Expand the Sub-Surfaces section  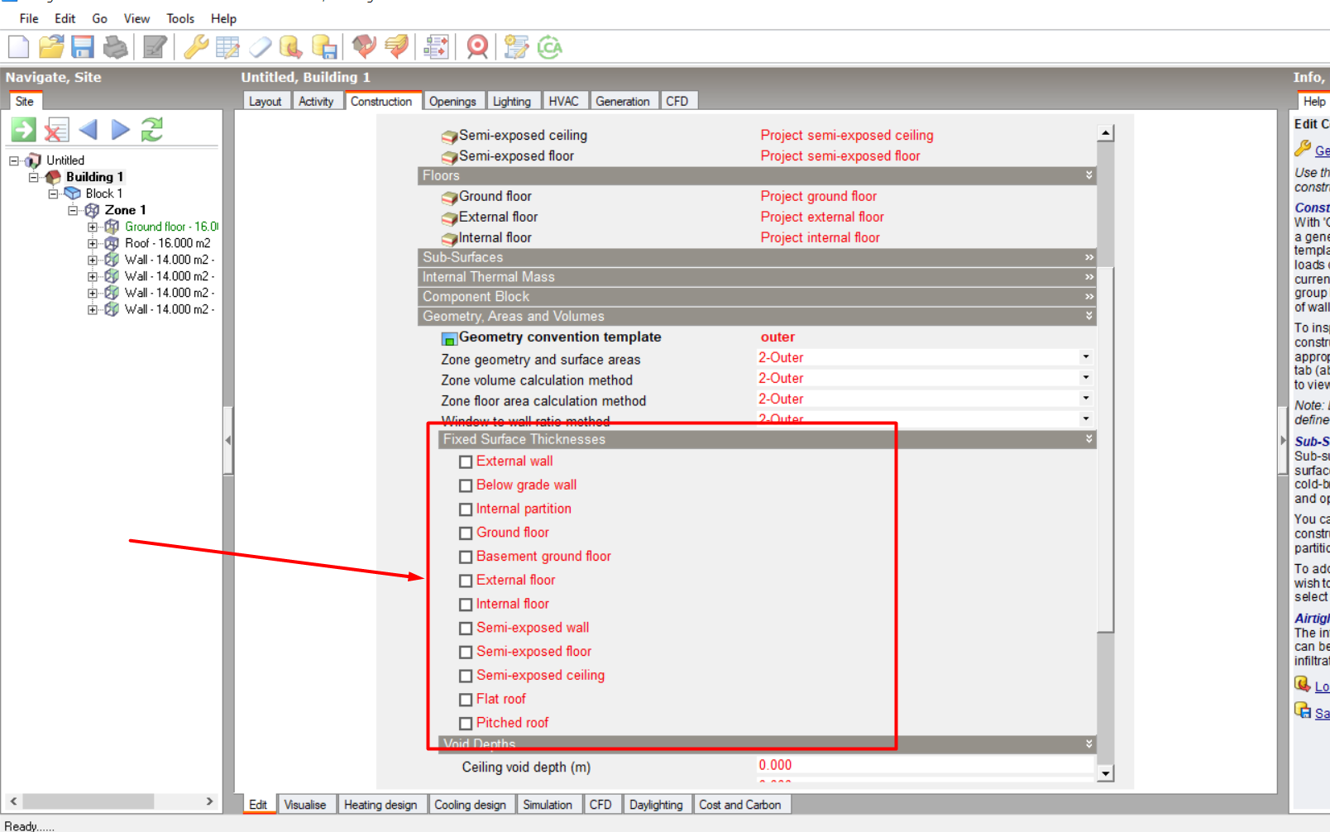click(1089, 257)
